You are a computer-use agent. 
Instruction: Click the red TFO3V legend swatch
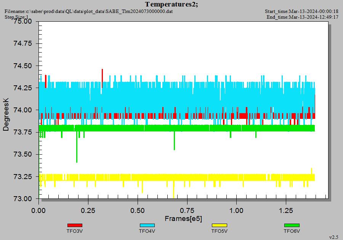click(75, 225)
